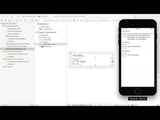Collapse Dynamic Table View Cell in outline
160x120 pixels.
coord(36,32)
